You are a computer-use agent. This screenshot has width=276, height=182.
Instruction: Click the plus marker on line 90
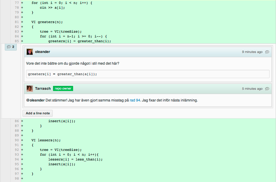tap(22, 140)
